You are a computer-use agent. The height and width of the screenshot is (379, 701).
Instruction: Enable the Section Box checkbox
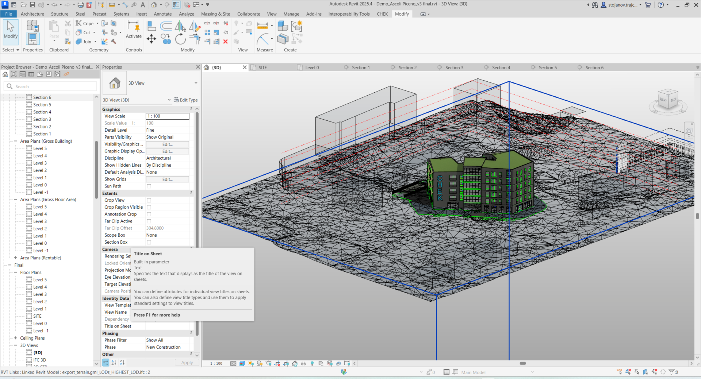pos(149,242)
